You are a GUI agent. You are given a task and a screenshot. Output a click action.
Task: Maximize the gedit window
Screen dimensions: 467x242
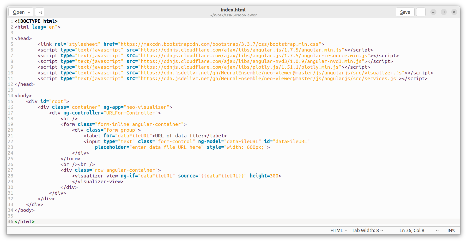click(x=444, y=12)
